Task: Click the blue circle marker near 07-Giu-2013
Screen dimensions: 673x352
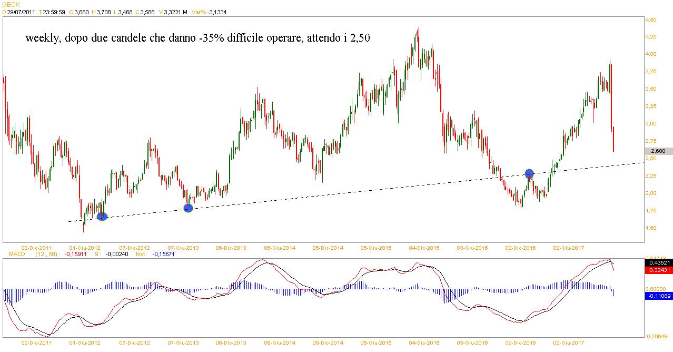Action: 188,208
